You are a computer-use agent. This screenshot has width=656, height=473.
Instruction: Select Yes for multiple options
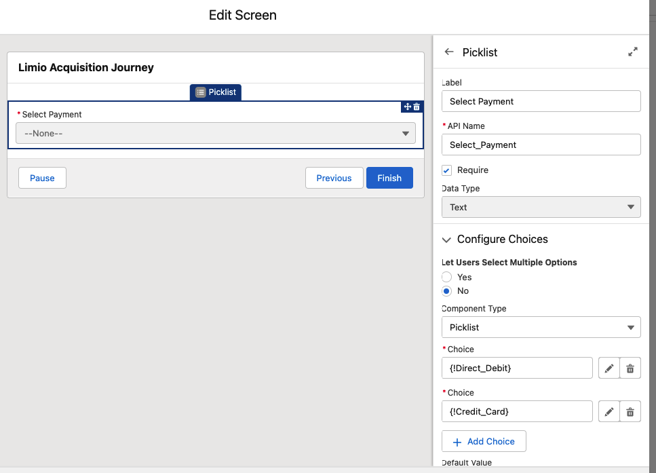click(446, 277)
